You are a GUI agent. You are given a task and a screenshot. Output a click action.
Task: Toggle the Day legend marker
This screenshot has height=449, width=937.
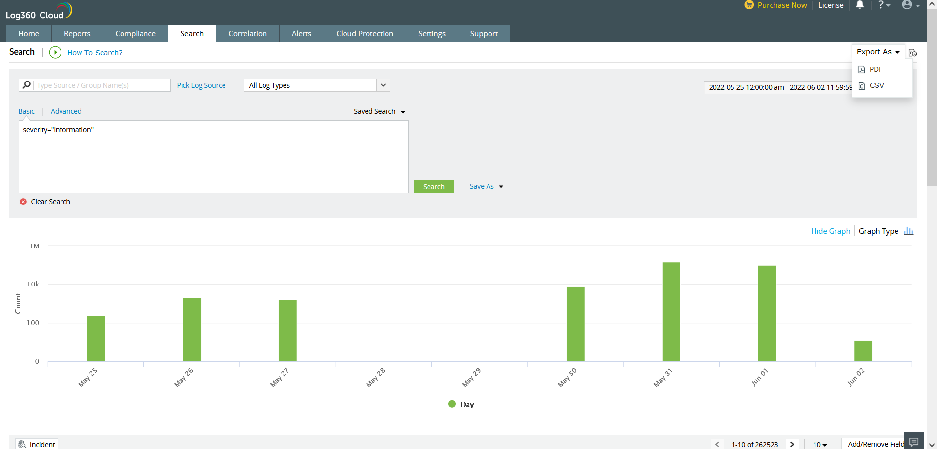[x=452, y=404]
